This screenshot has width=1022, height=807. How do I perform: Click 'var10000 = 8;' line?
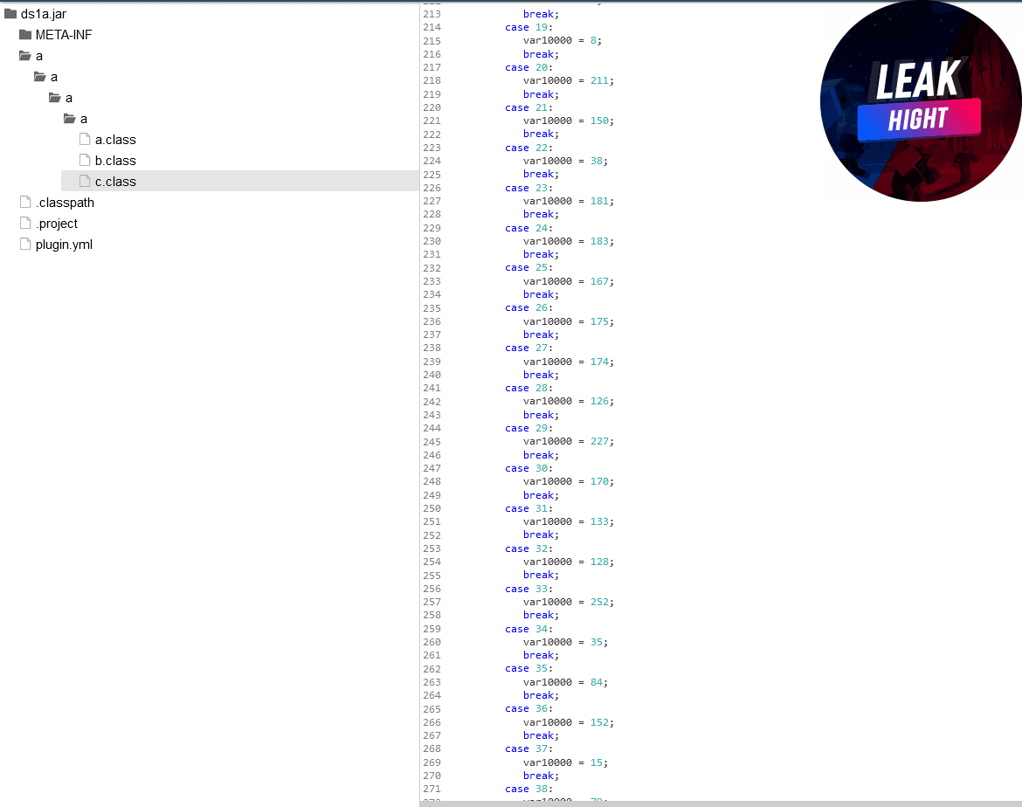click(563, 40)
